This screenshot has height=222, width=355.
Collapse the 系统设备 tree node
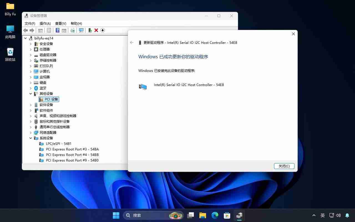(31, 138)
